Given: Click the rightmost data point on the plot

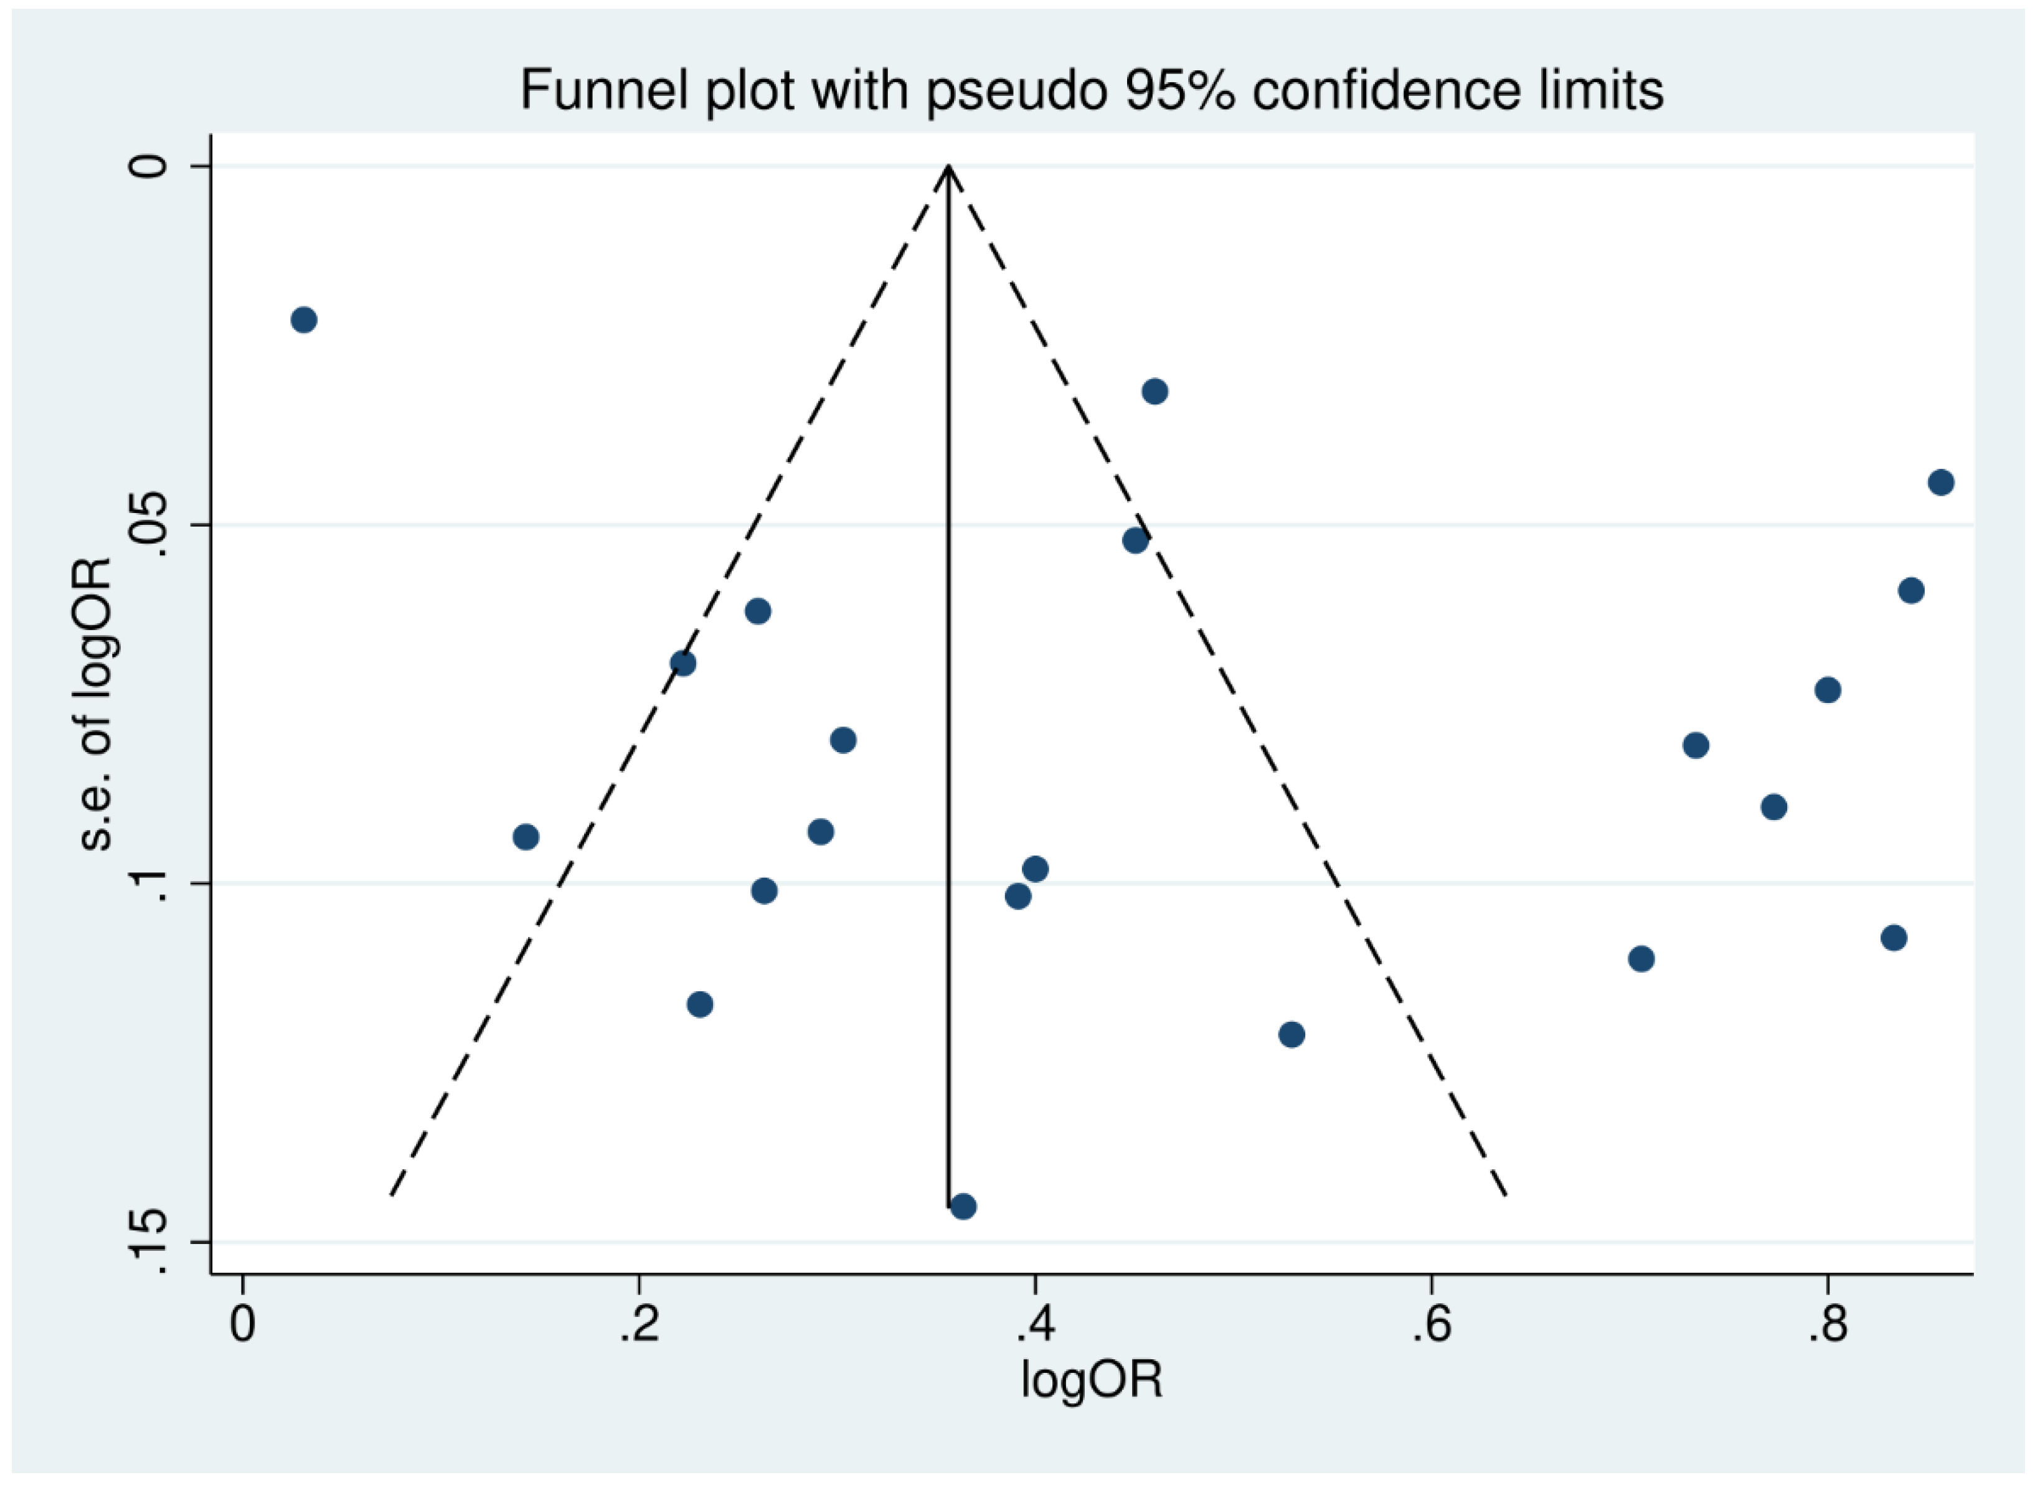Looking at the screenshot, I should pyautogui.click(x=1940, y=483).
